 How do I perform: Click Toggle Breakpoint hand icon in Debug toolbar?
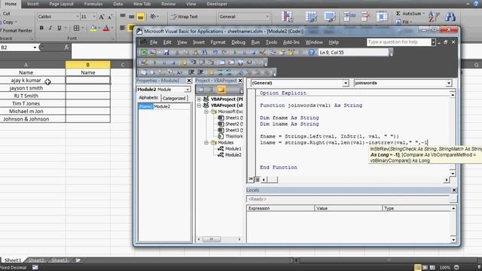[184, 62]
